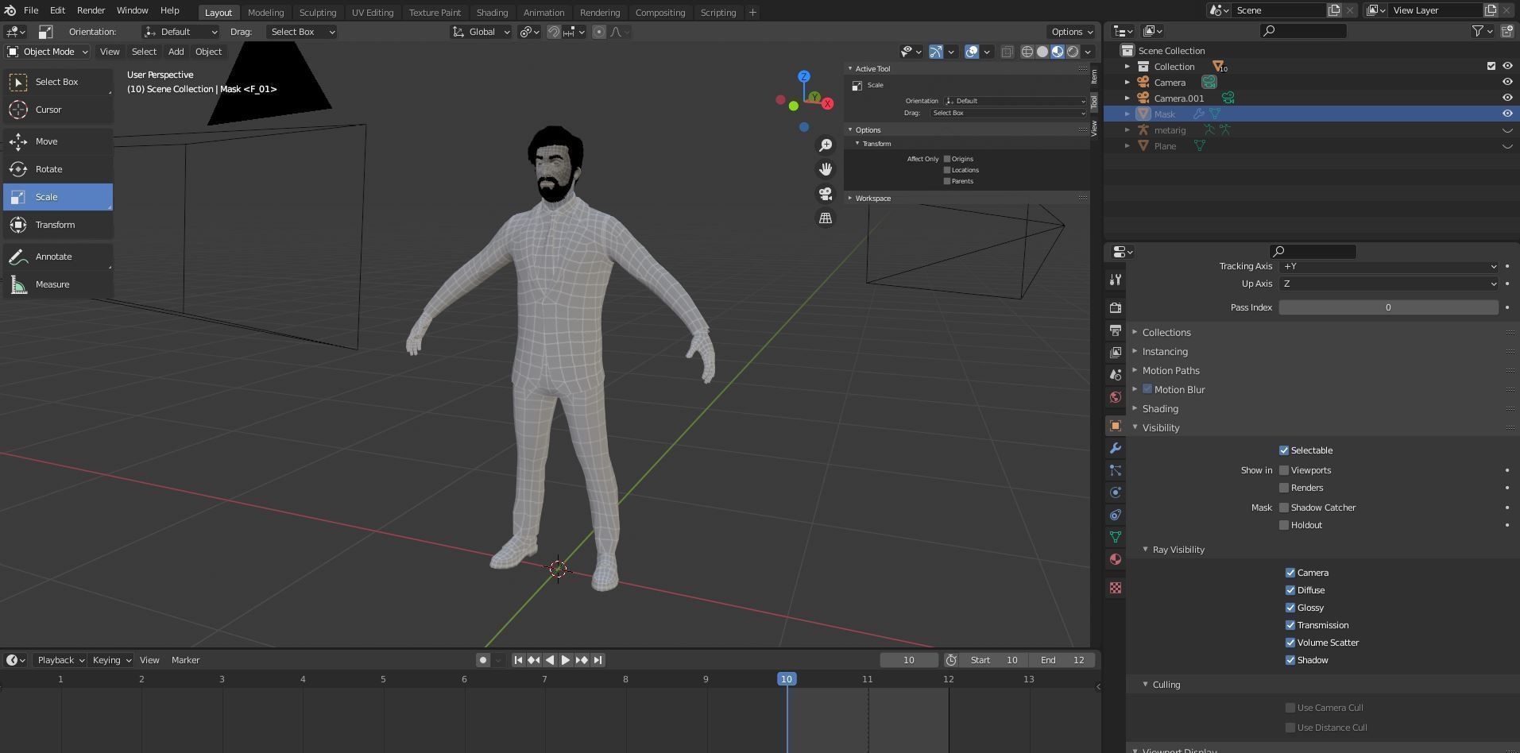Click the viewport zoom magnifier icon

point(826,145)
